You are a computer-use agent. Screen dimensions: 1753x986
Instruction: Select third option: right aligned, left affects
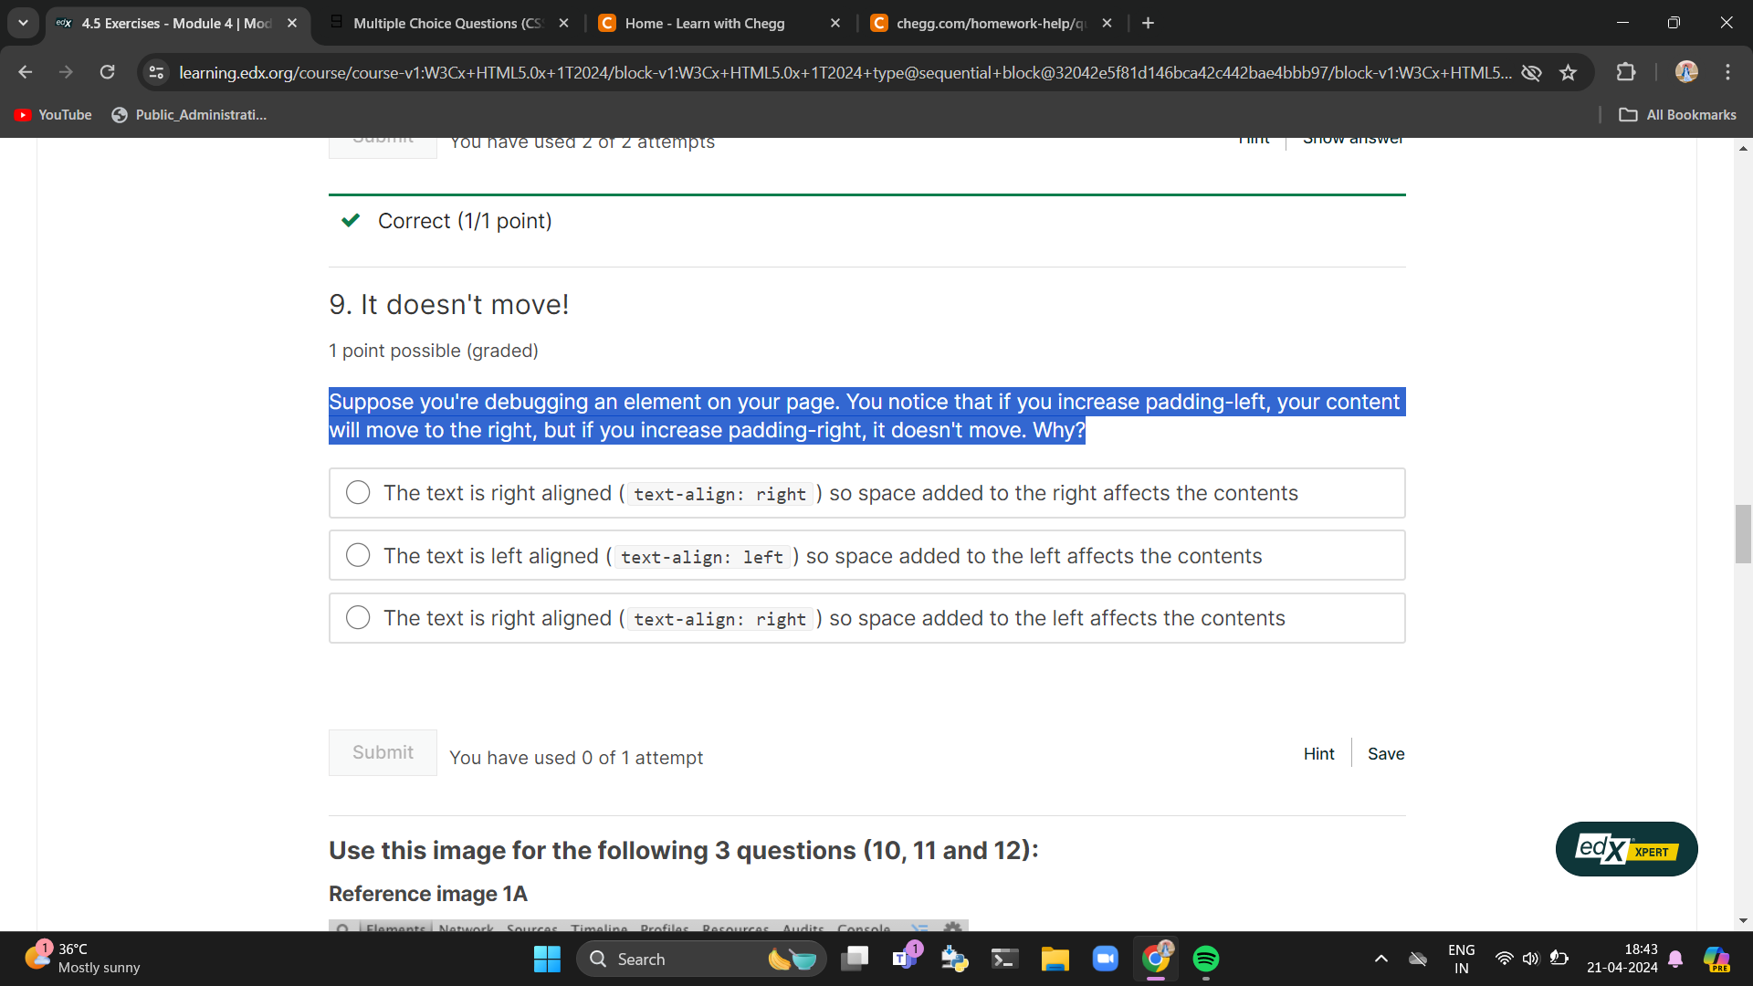358,618
